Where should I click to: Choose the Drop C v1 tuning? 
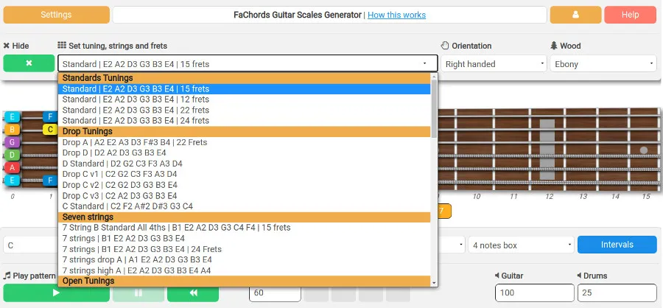(x=245, y=174)
